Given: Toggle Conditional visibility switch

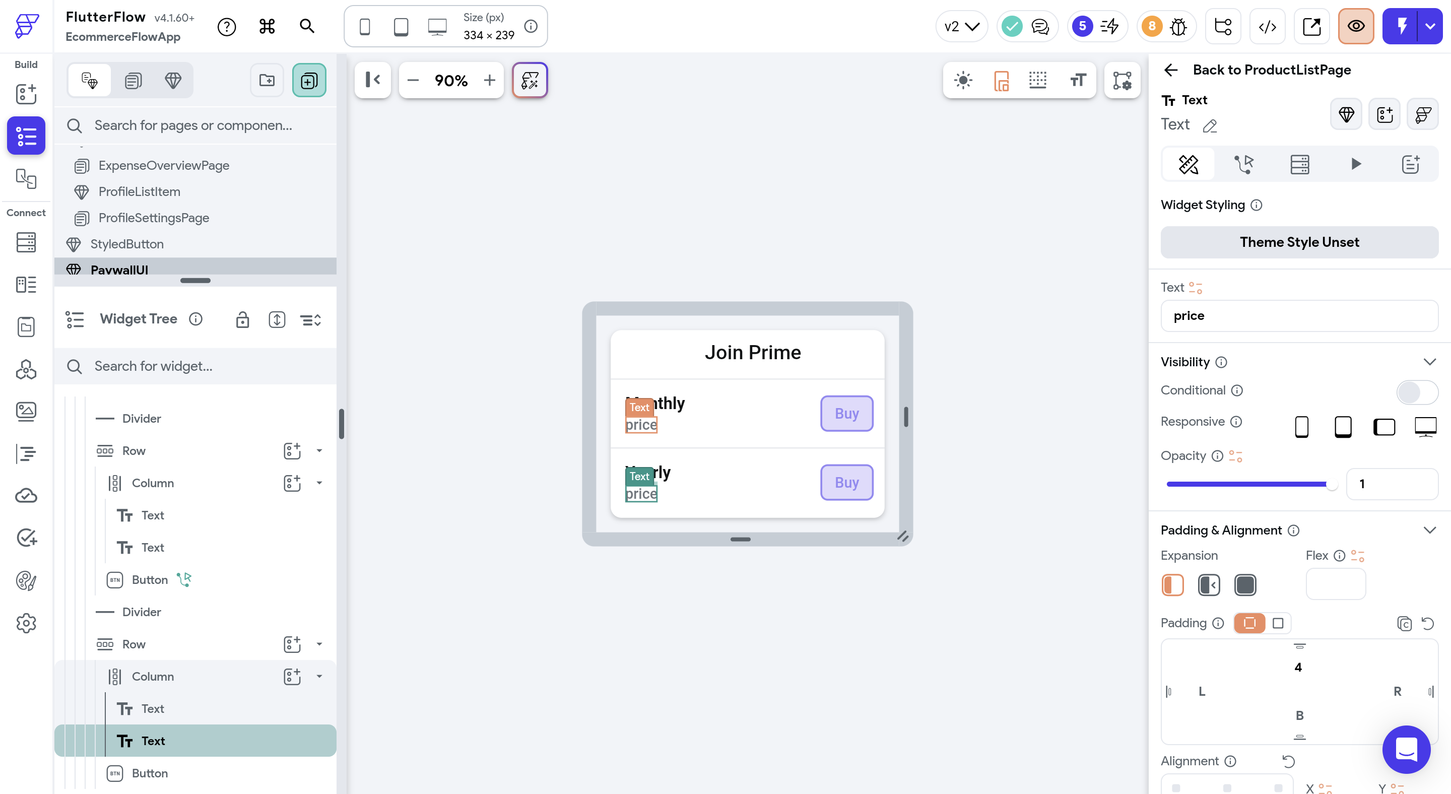Looking at the screenshot, I should pyautogui.click(x=1417, y=392).
